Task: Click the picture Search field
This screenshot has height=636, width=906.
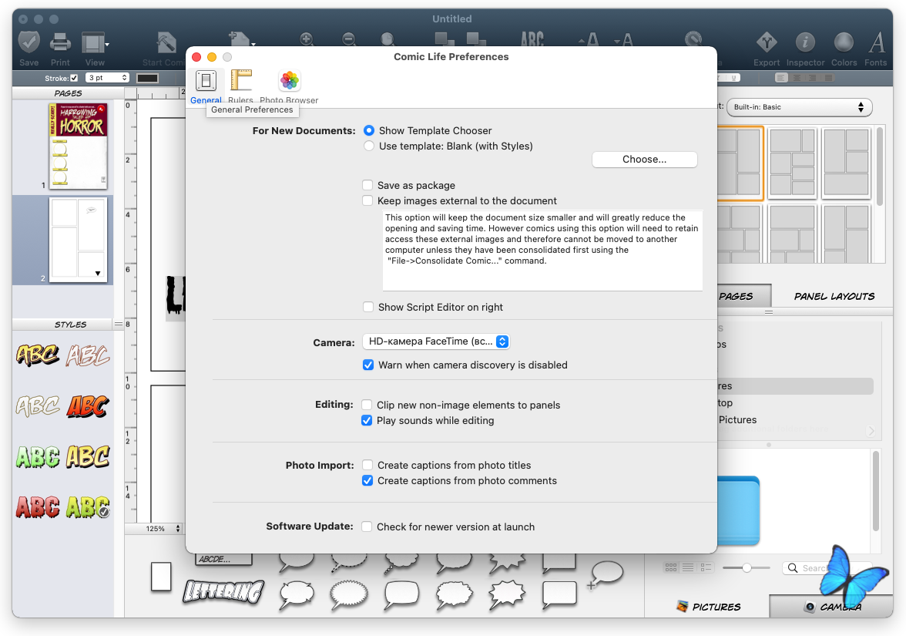Action: pos(827,568)
